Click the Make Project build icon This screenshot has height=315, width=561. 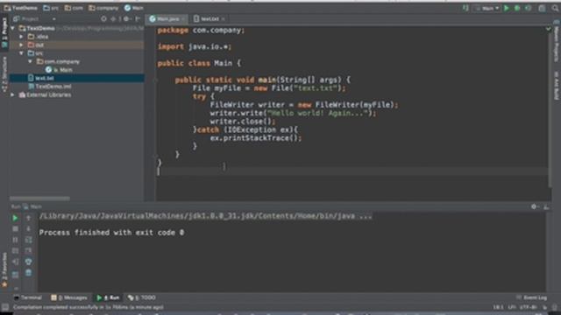point(465,8)
